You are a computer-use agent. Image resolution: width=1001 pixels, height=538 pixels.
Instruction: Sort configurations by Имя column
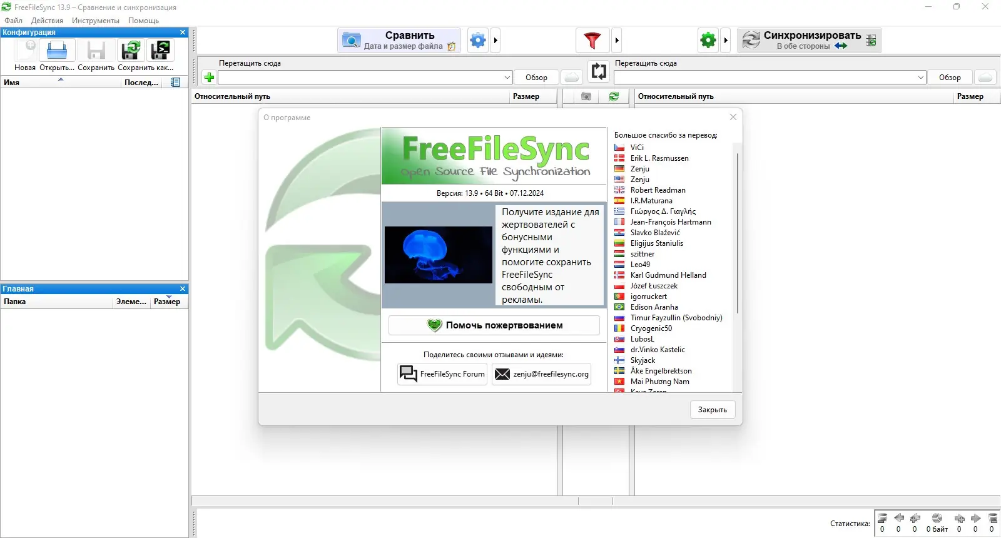click(x=61, y=82)
